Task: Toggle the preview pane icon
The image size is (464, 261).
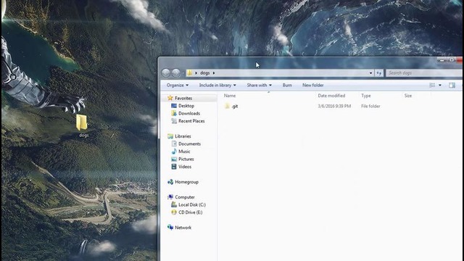Action: 452,86
